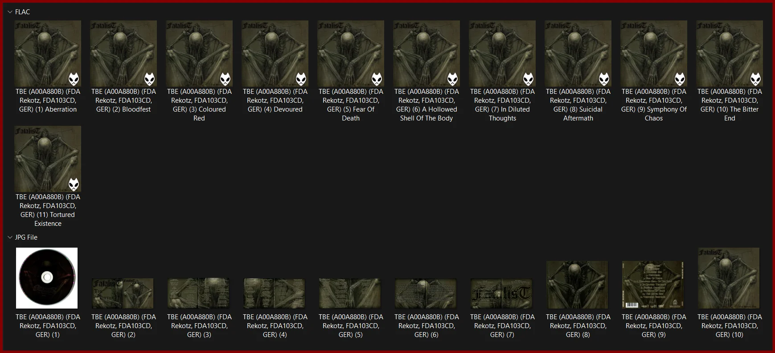The width and height of the screenshot is (775, 353).
Task: Click the CD disc image thumbnail GER) (1)
Action: [x=47, y=278]
